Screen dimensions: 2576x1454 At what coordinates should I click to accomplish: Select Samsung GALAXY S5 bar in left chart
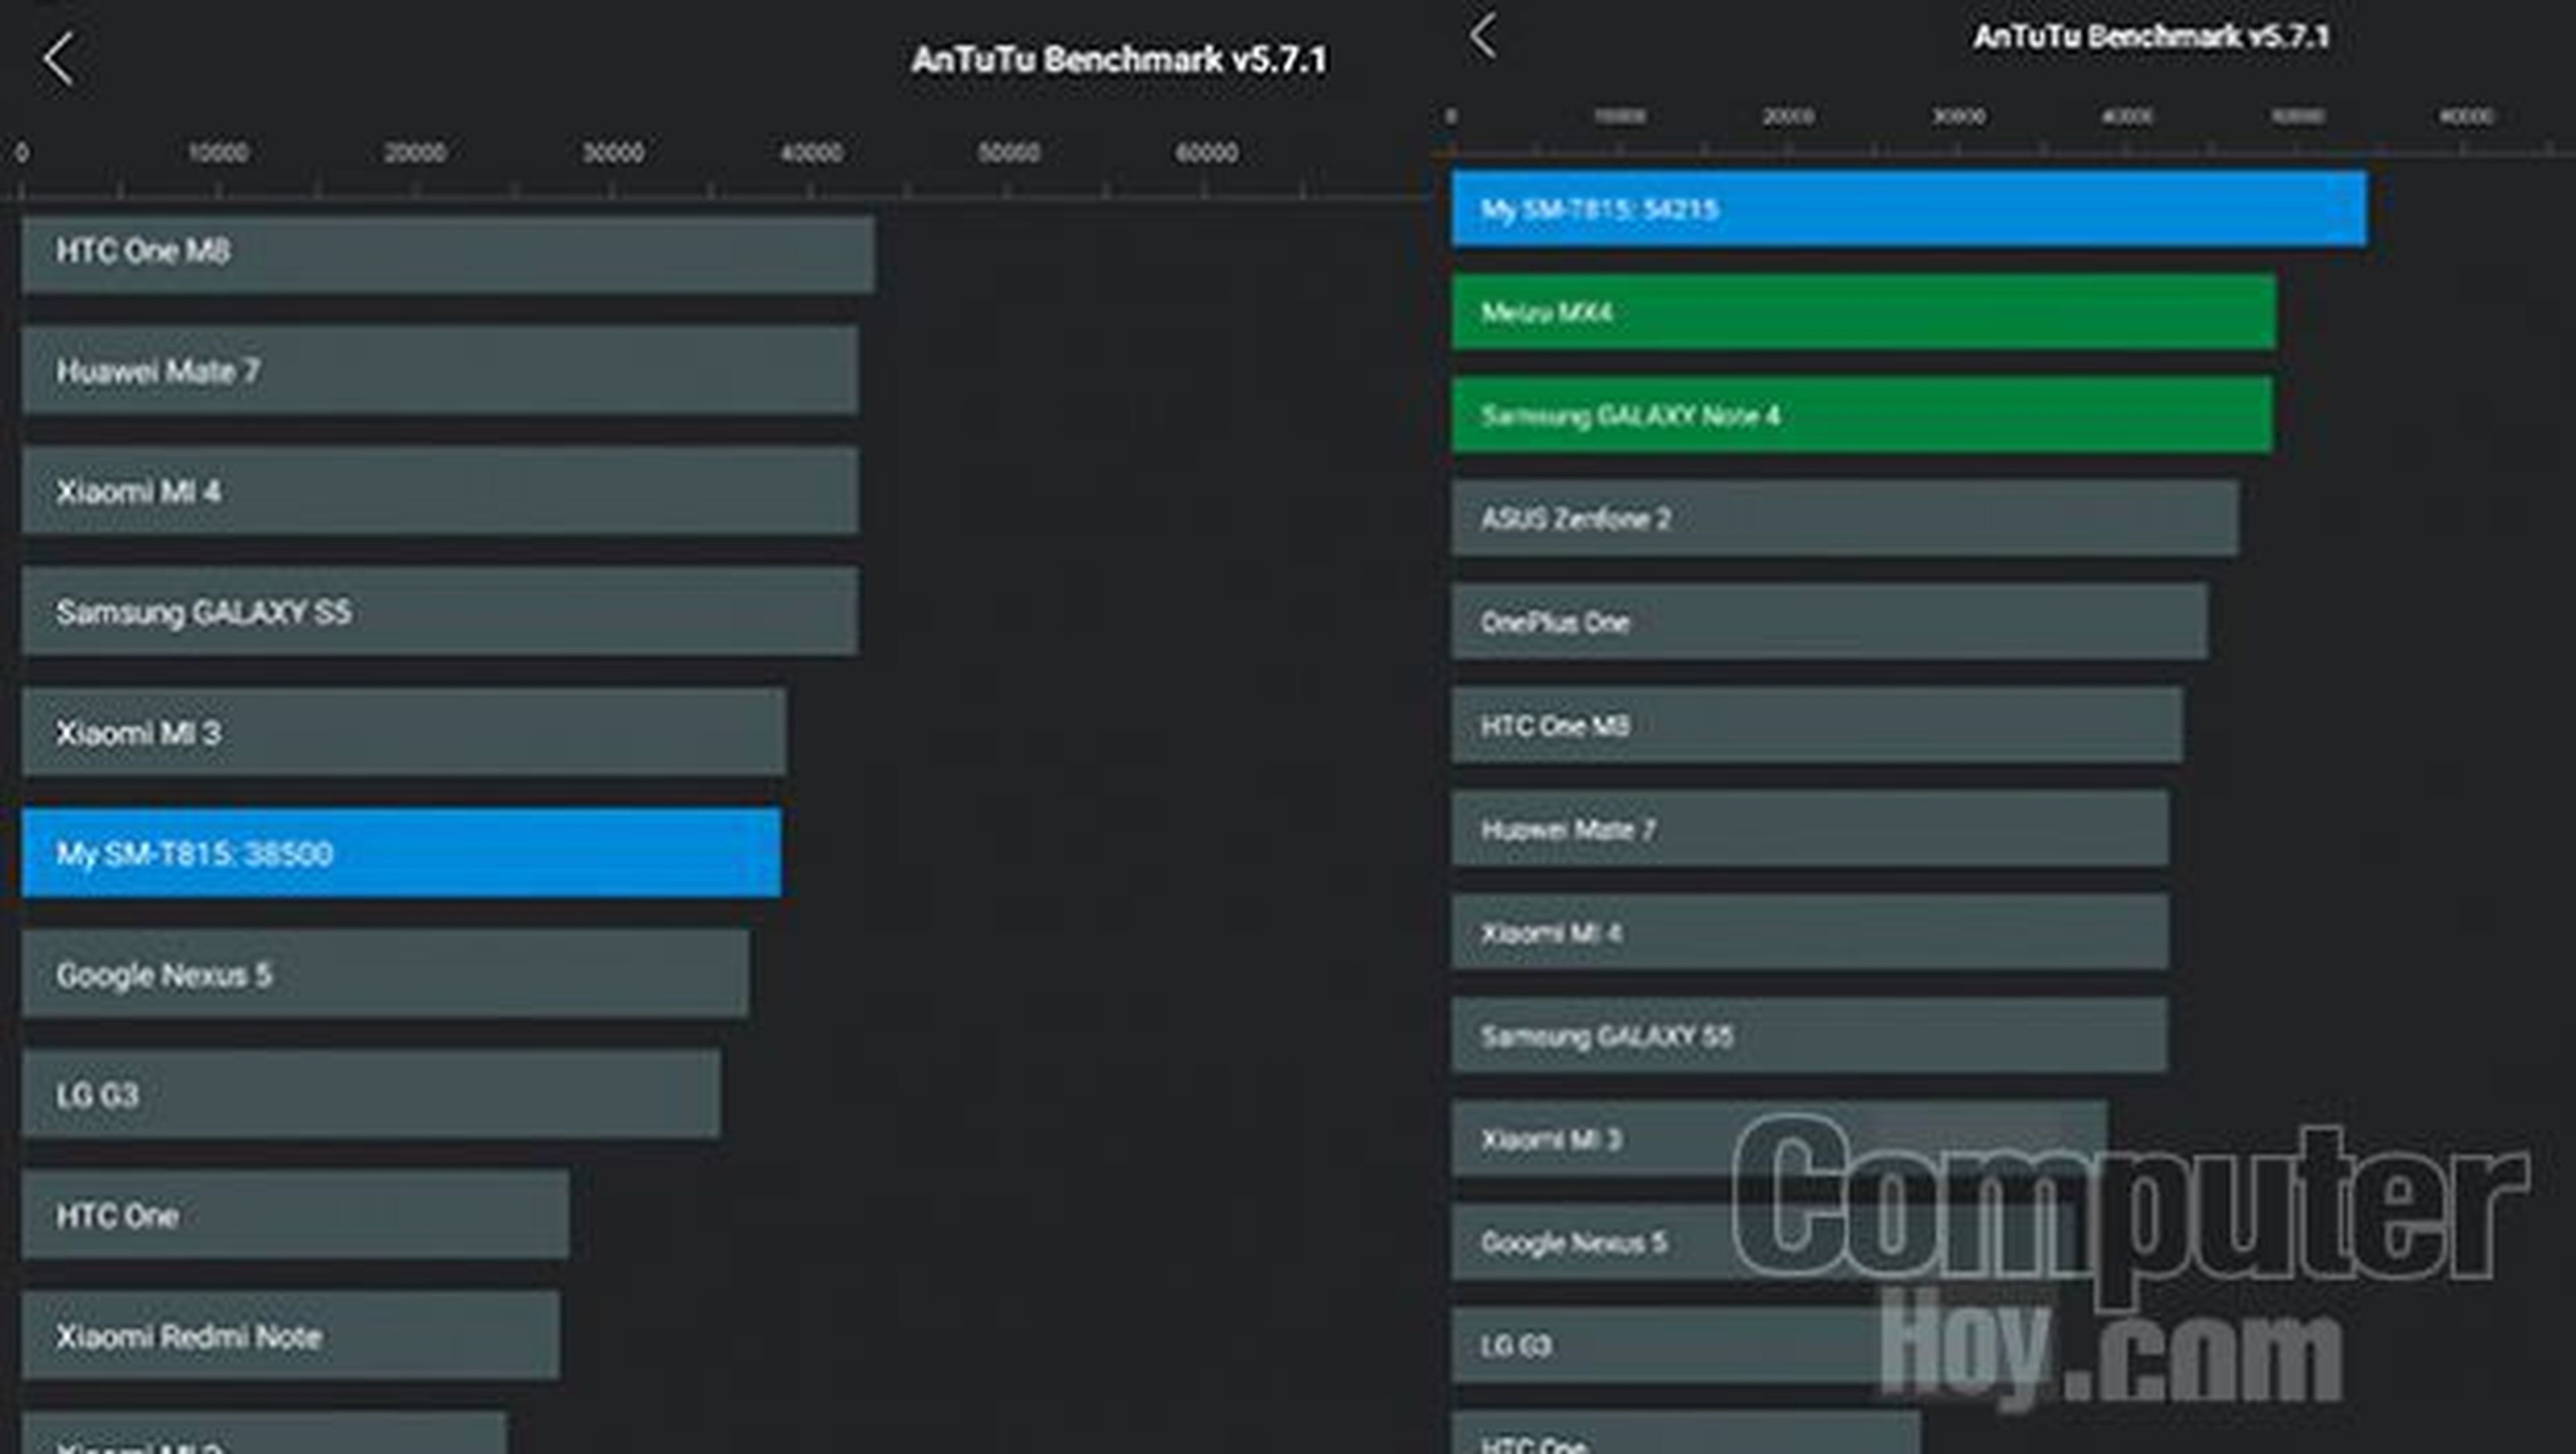pyautogui.click(x=440, y=612)
